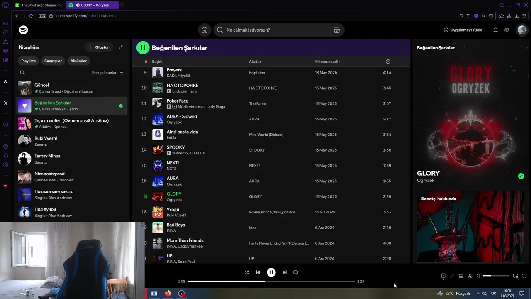The height and width of the screenshot is (299, 531).
Task: Open Windows notification center icon
Action: point(522,293)
